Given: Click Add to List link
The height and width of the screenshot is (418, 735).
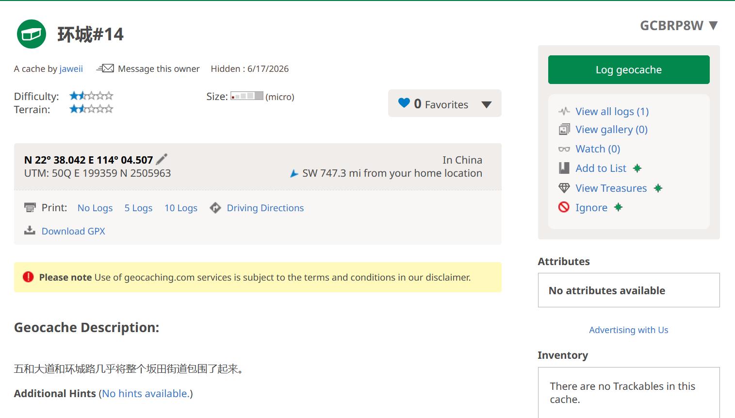Looking at the screenshot, I should click(601, 168).
